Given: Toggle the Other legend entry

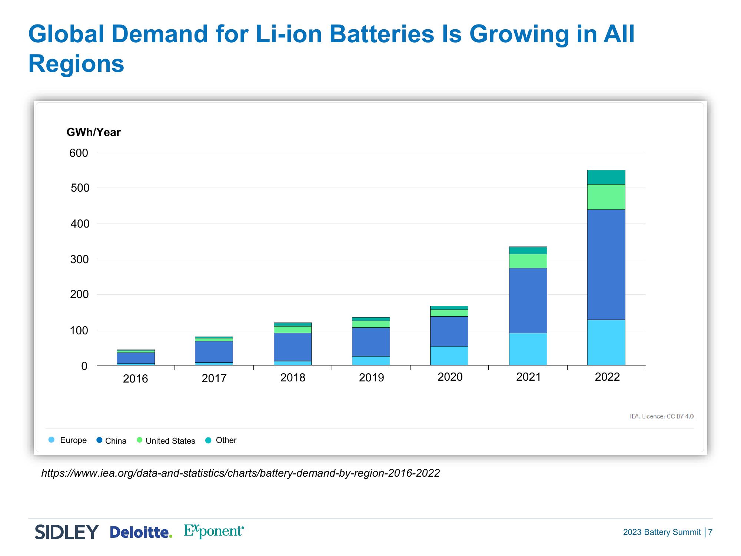Looking at the screenshot, I should pyautogui.click(x=221, y=440).
